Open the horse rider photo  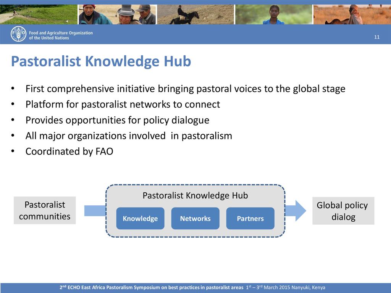195,14
